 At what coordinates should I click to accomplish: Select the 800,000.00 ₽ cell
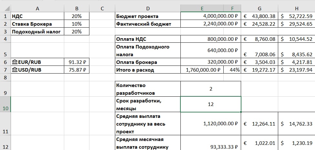click(211, 39)
